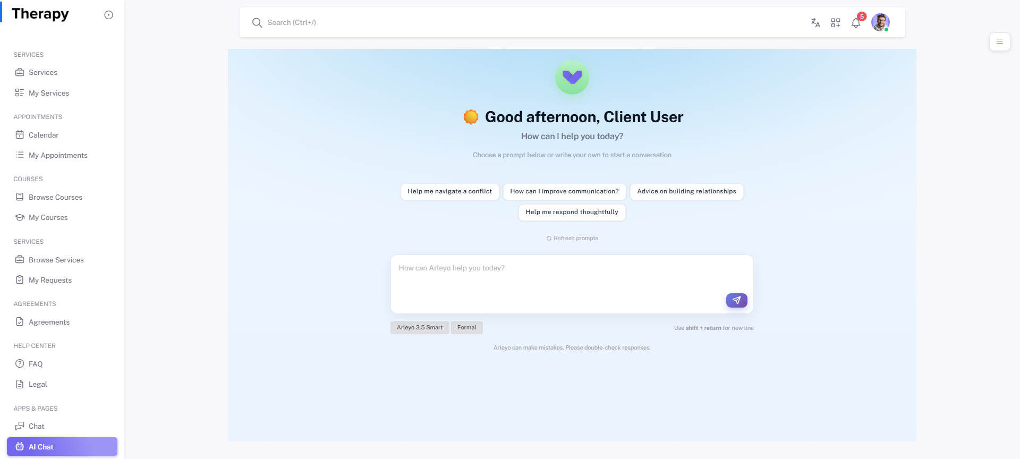
Task: Click the Chat bubbles icon in sidebar
Action: coord(20,426)
